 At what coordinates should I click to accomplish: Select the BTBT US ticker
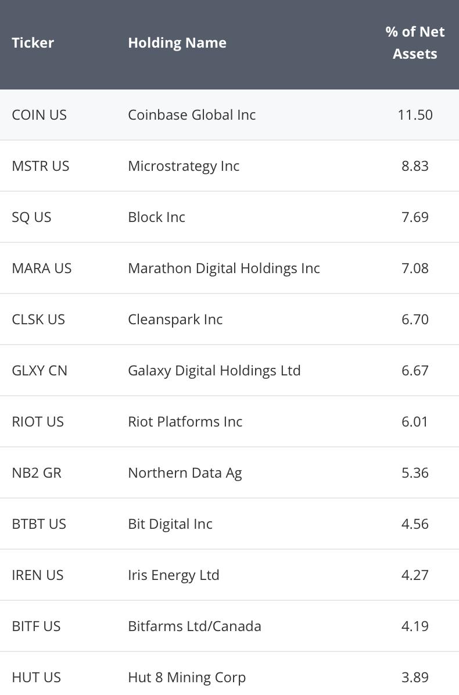[x=39, y=524]
